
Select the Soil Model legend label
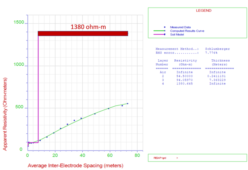(177, 34)
